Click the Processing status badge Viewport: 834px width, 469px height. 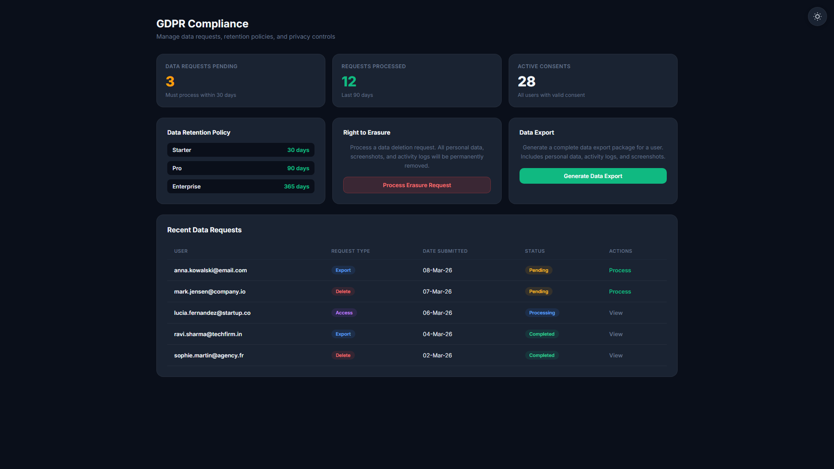point(542,313)
